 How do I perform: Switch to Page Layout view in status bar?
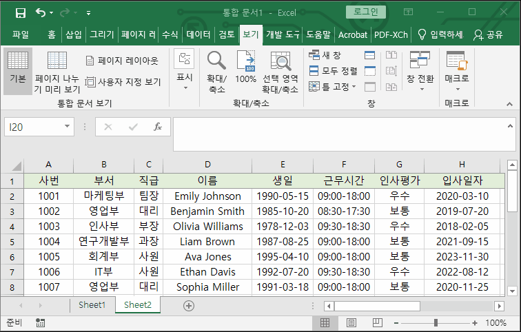(x=351, y=323)
